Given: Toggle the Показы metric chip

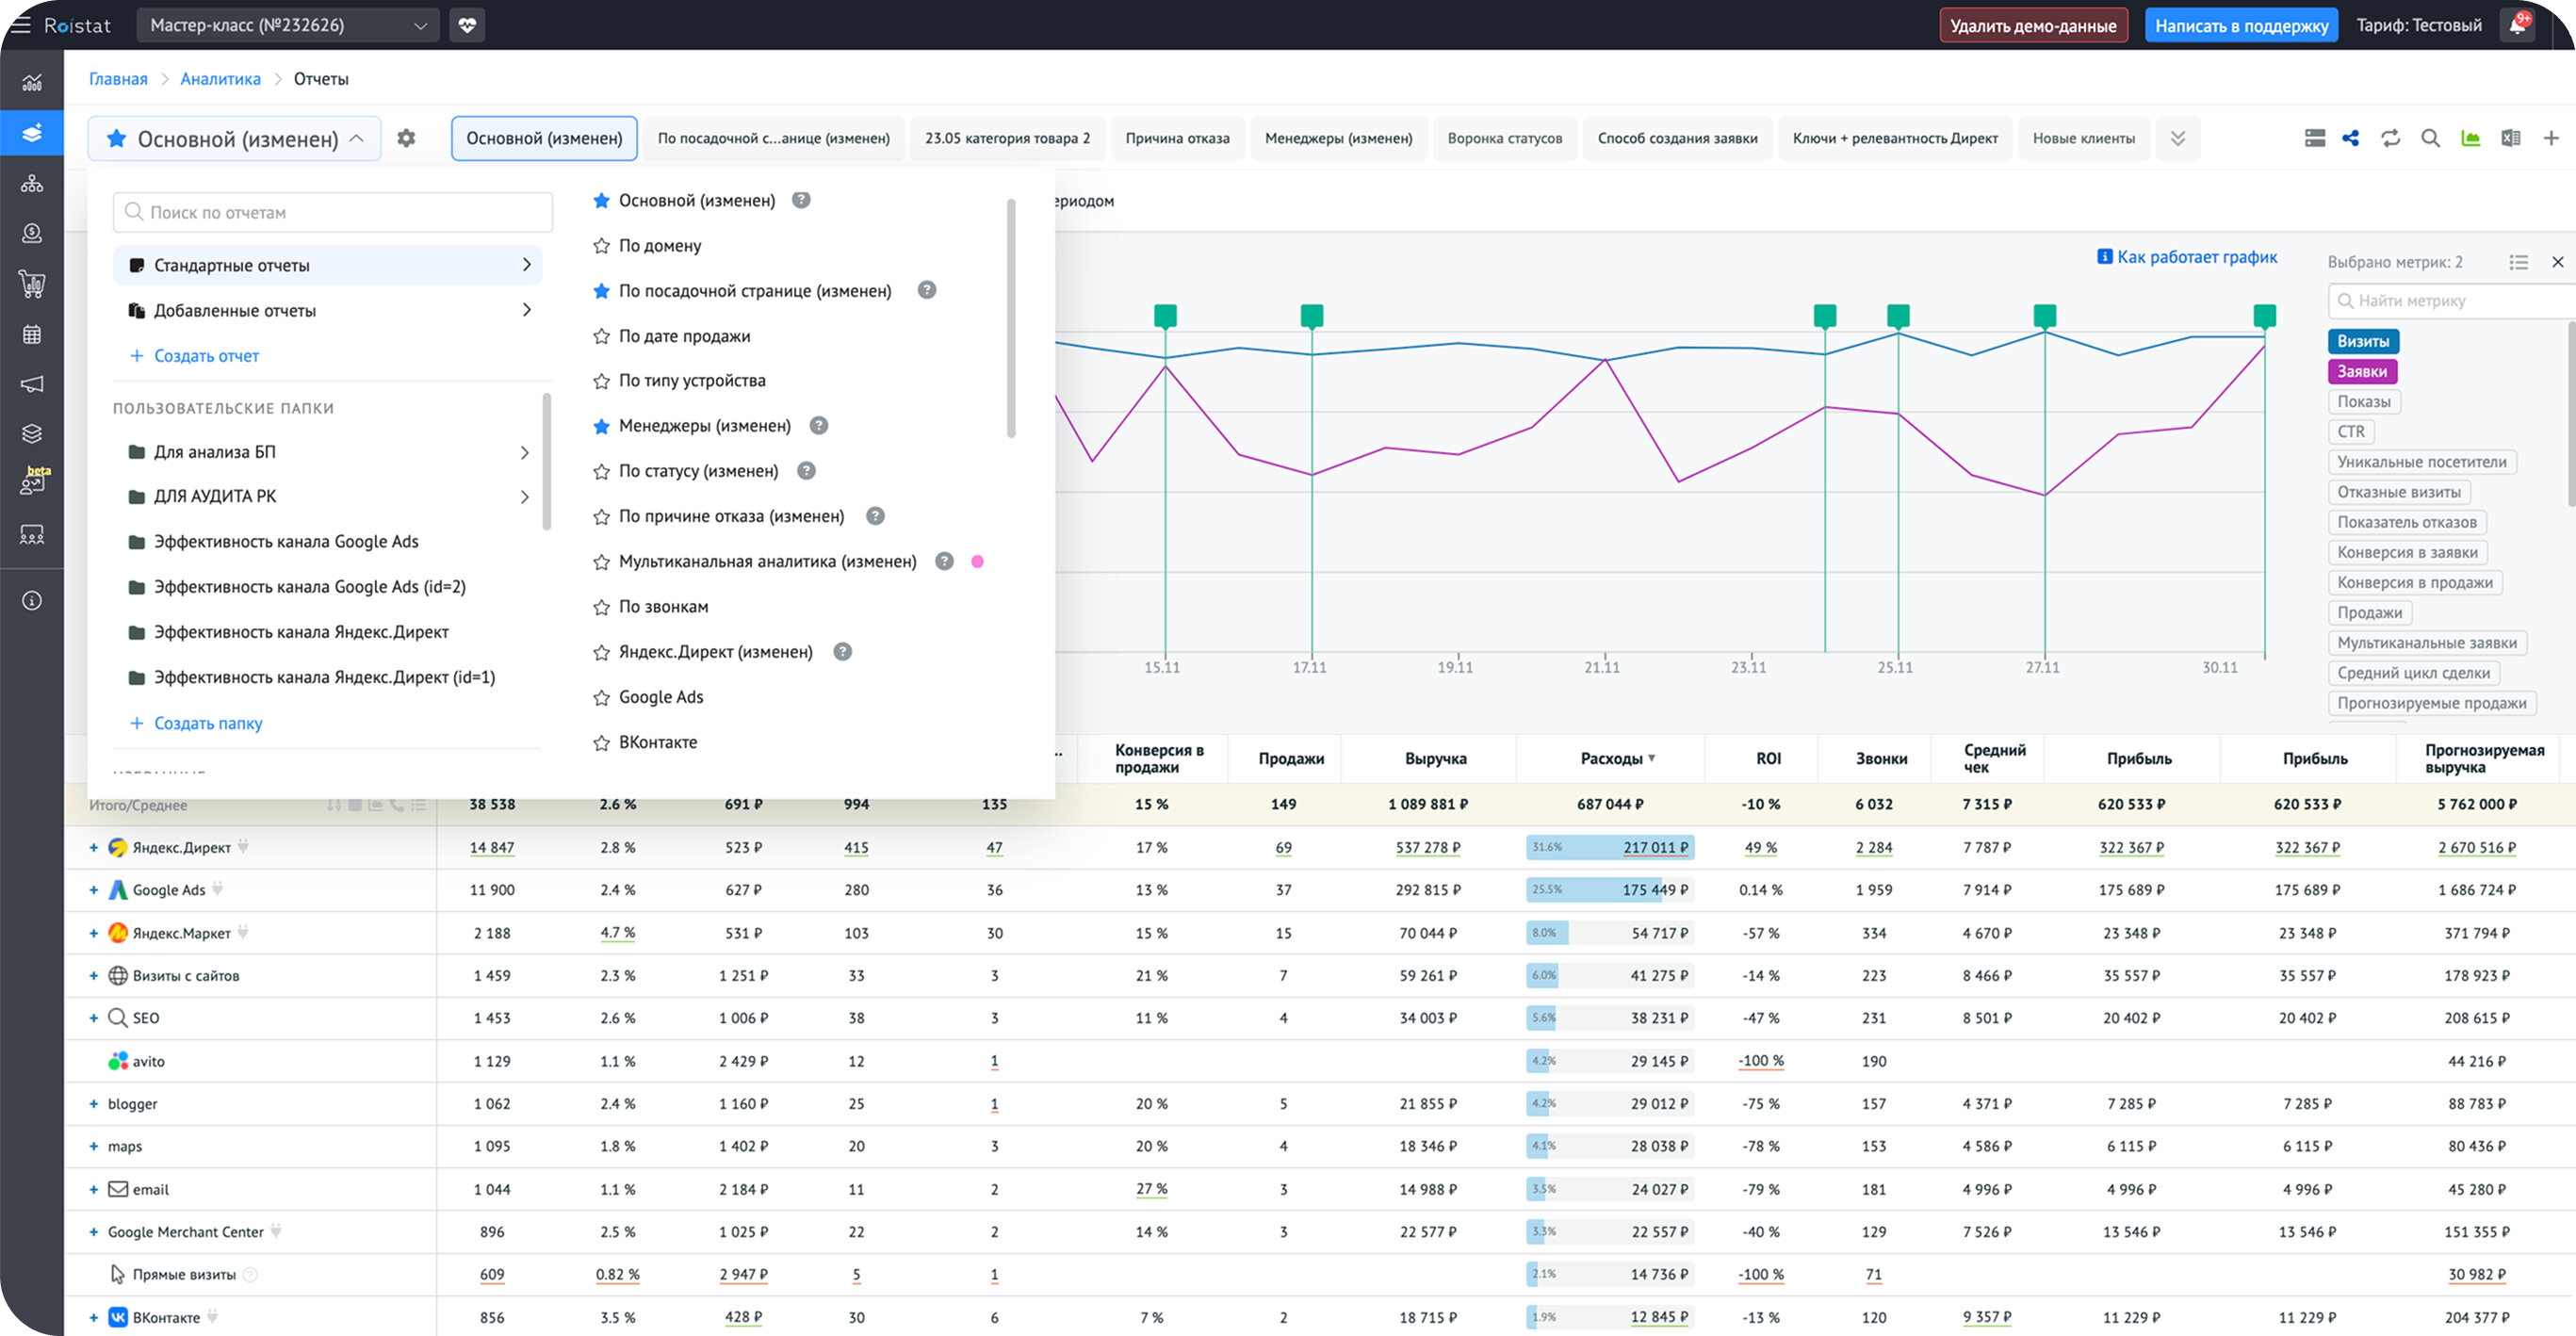Looking at the screenshot, I should click(x=2363, y=402).
